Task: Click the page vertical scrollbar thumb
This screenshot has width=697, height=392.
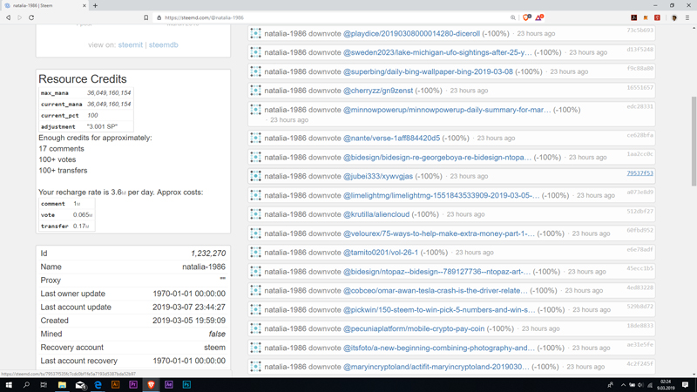Action: point(694,141)
